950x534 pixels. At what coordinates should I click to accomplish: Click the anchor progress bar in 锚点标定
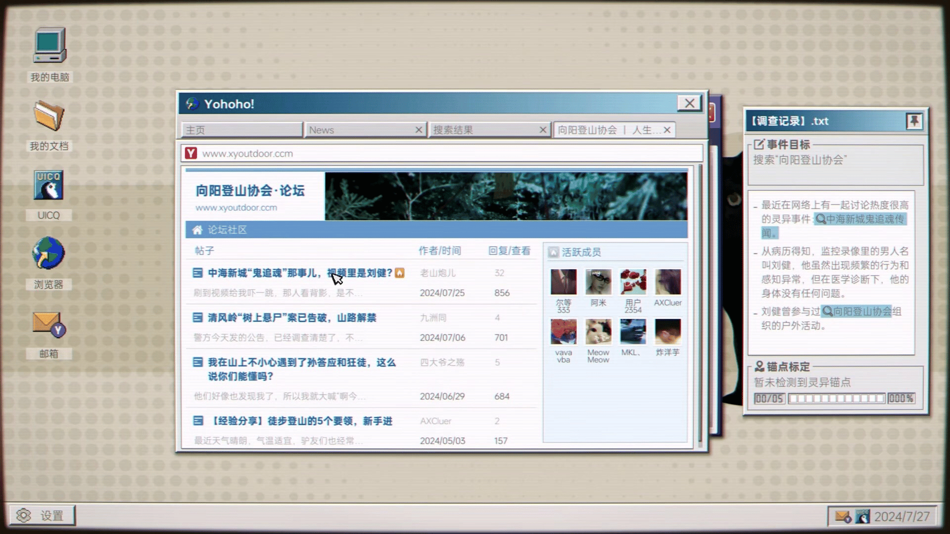pos(836,399)
